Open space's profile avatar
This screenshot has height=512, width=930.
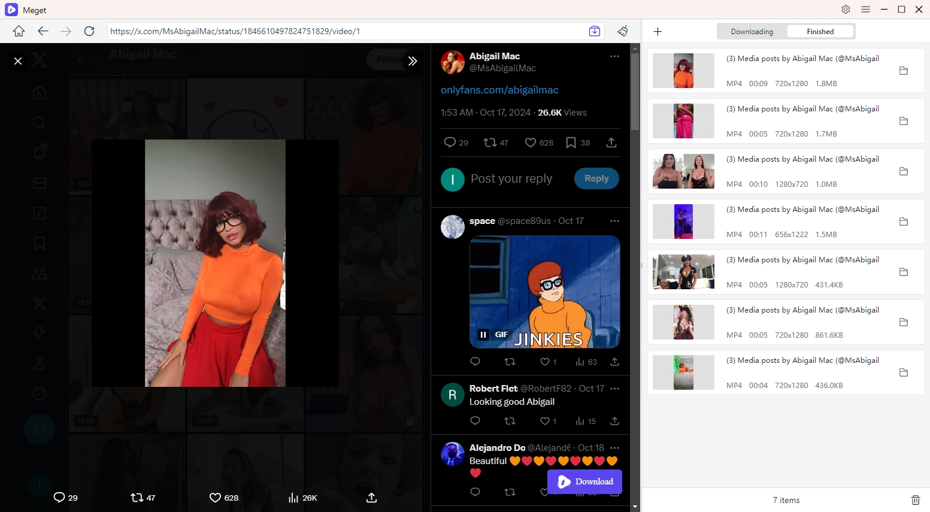pos(453,227)
